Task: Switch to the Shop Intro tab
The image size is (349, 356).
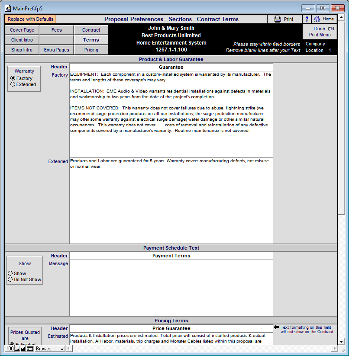Action: tap(22, 50)
